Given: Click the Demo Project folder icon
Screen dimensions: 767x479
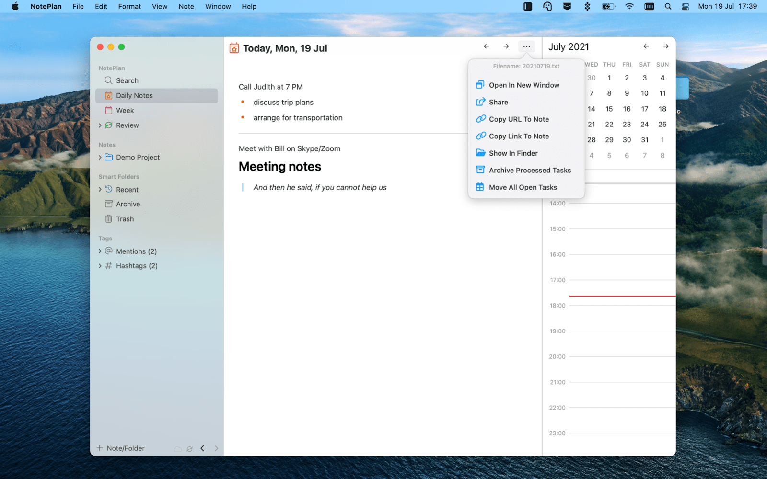Looking at the screenshot, I should click(x=109, y=157).
